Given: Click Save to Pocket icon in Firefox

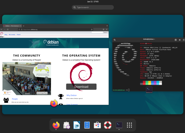Looking at the screenshot, I should [104, 29].
